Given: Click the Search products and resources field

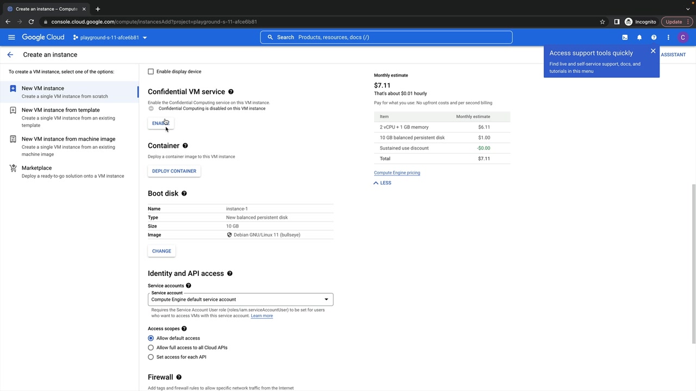Looking at the screenshot, I should 386,37.
